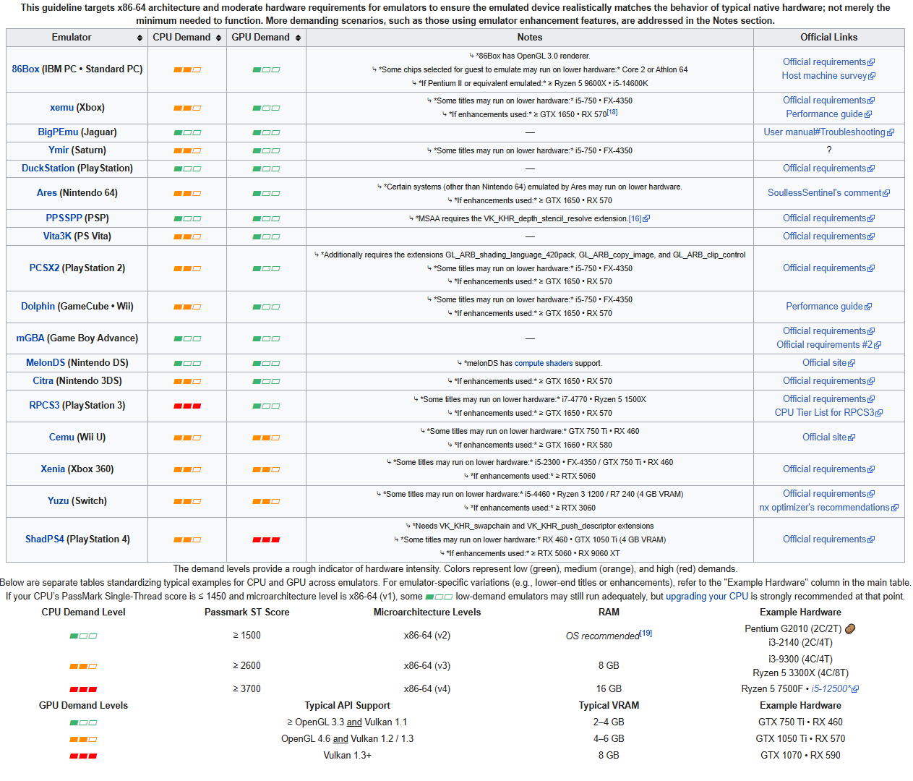Click the red bars icon in CPU Demand Level table
Viewport: 913px width, 781px height.
point(83,689)
